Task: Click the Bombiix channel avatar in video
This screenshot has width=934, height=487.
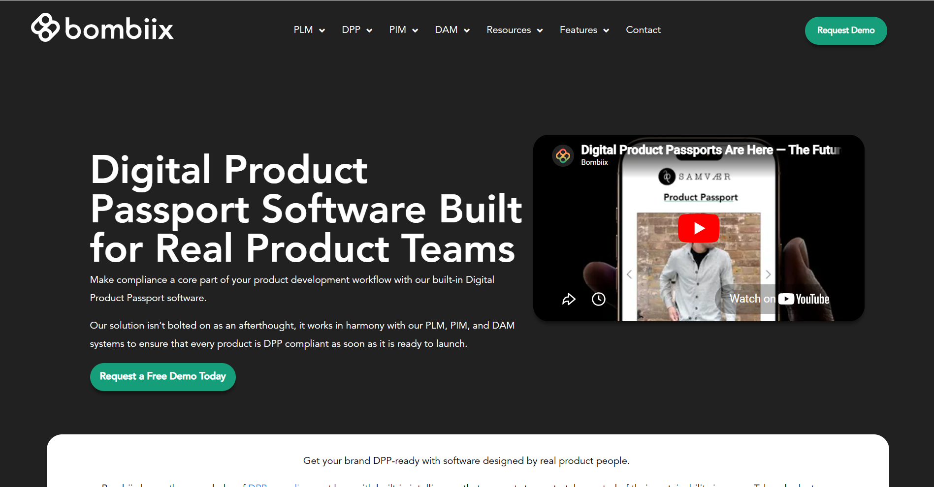Action: [563, 155]
